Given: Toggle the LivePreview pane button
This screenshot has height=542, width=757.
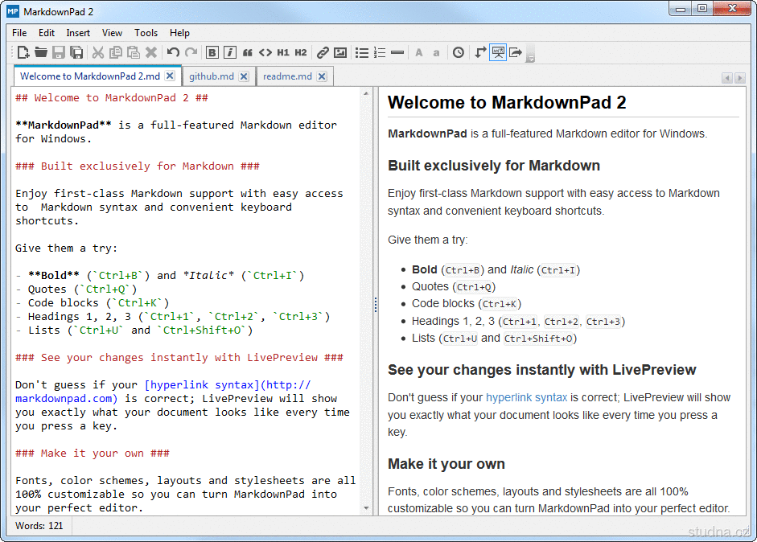Looking at the screenshot, I should [498, 52].
